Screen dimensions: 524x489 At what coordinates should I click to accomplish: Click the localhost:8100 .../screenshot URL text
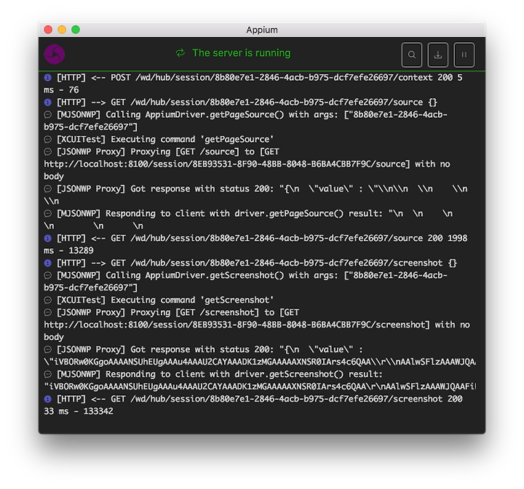click(x=237, y=325)
